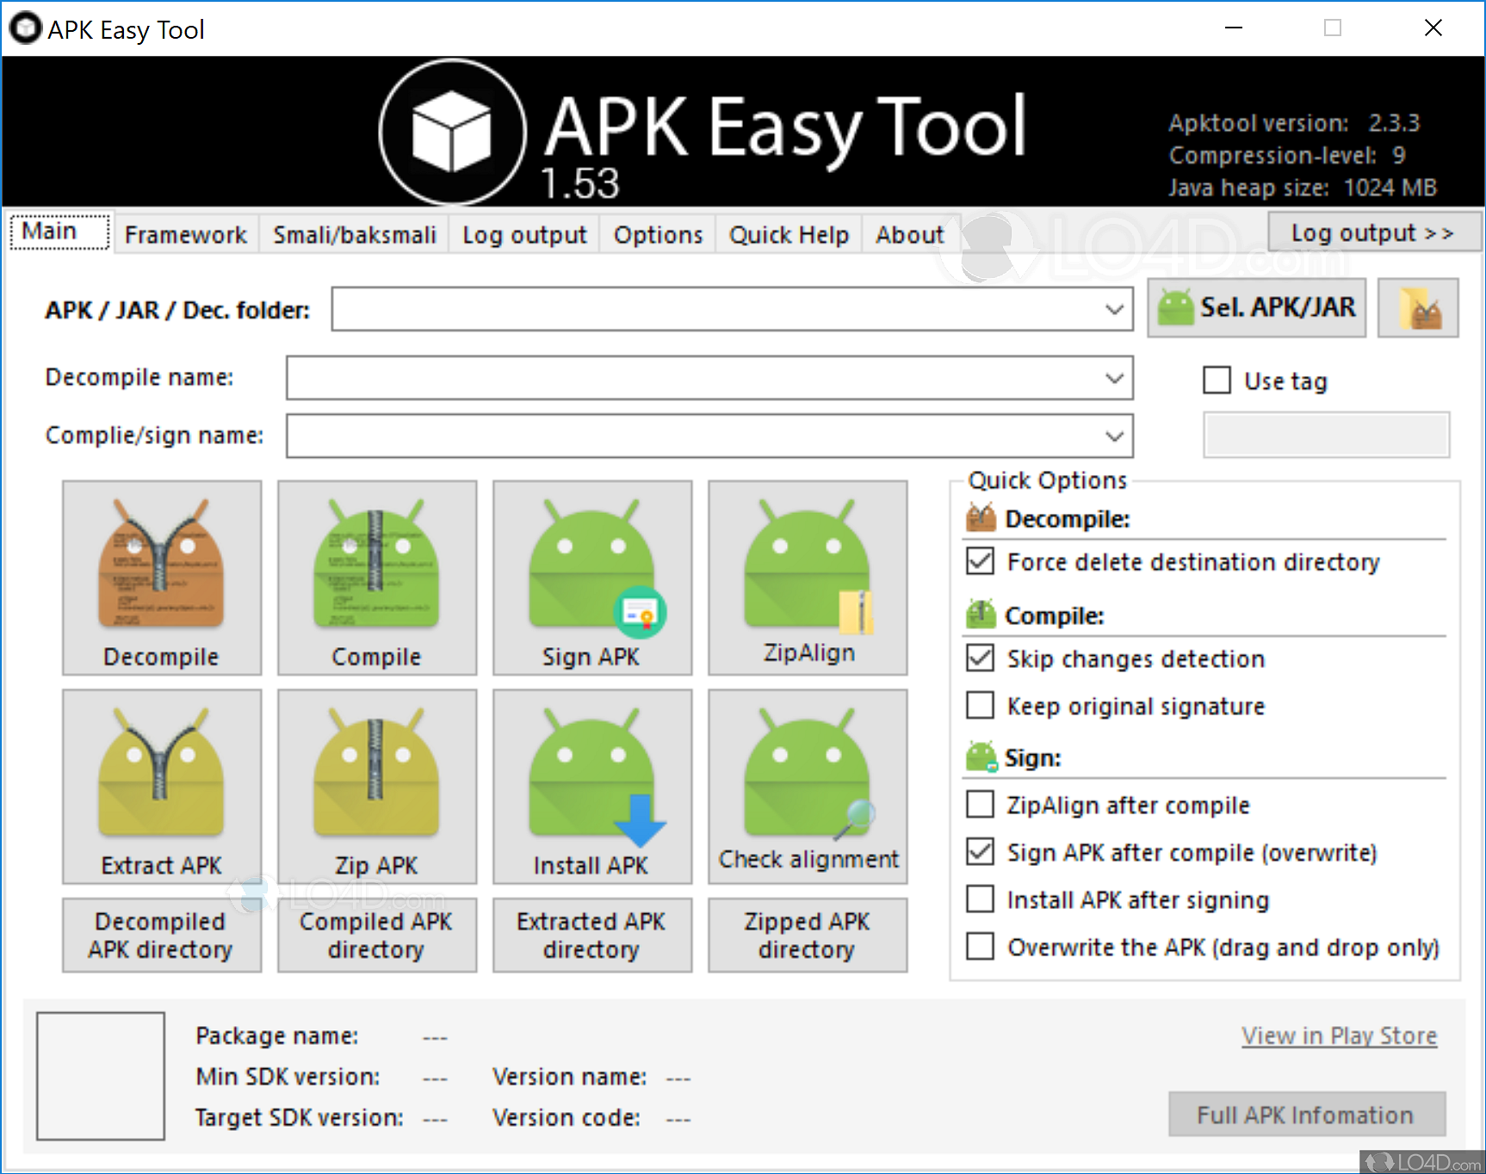
Task: Click the Package name label
Action: click(276, 1035)
